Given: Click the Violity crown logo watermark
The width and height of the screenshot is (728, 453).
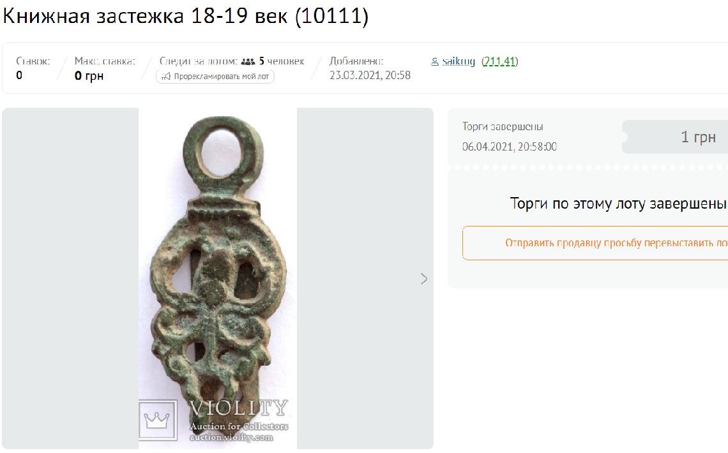Looking at the screenshot, I should click(x=158, y=420).
